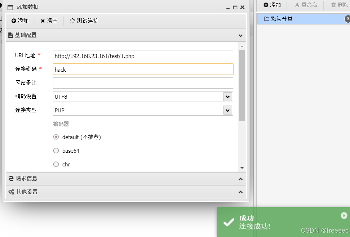Select the default (不推荐) encoder radio
Screen dimensions: 350x237
tap(56, 137)
